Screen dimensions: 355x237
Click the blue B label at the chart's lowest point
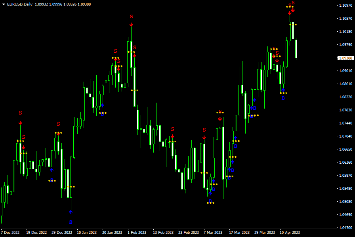click(71, 222)
